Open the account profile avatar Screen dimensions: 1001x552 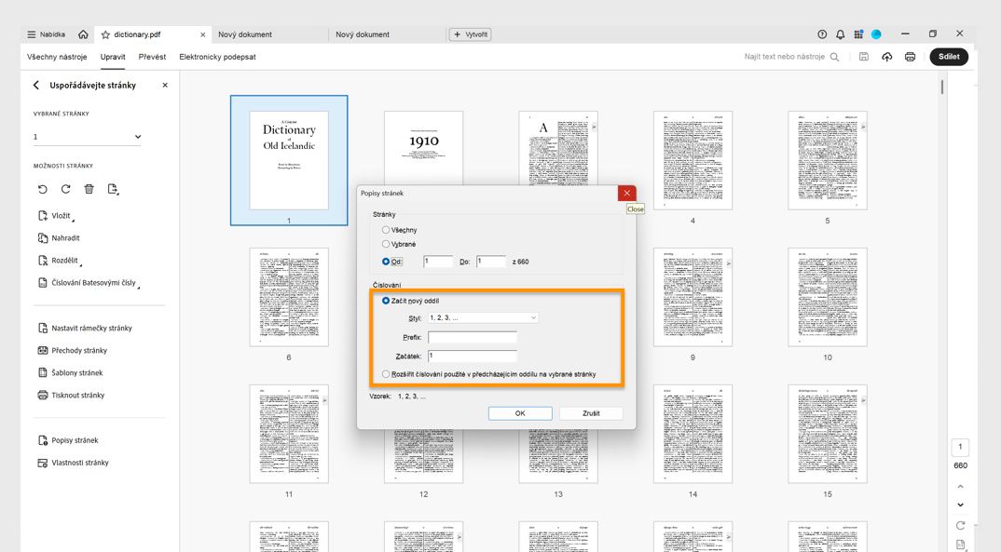(876, 34)
